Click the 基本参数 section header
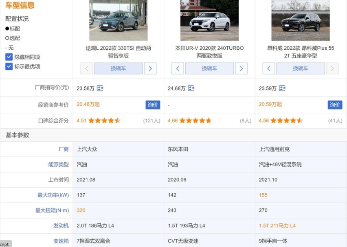 click(x=18, y=135)
